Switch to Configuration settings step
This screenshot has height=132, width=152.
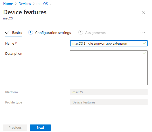[x=53, y=33]
